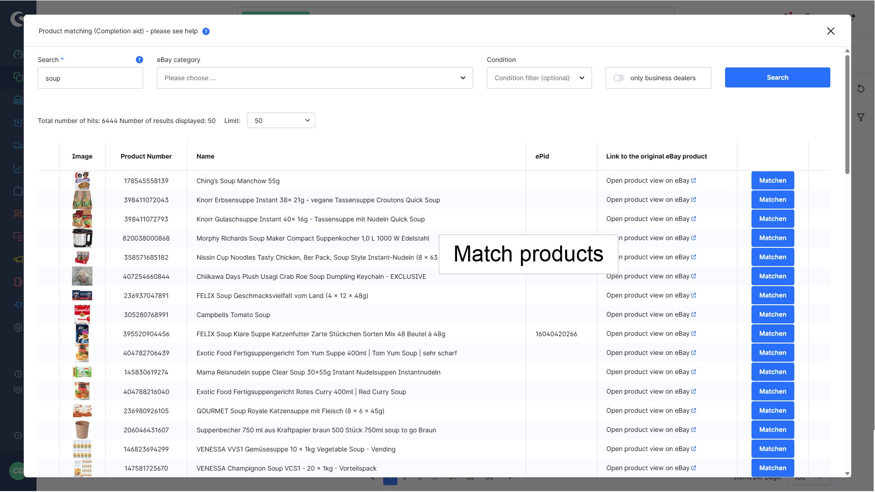
Task: Toggle only business dealers switch
Action: pos(618,78)
